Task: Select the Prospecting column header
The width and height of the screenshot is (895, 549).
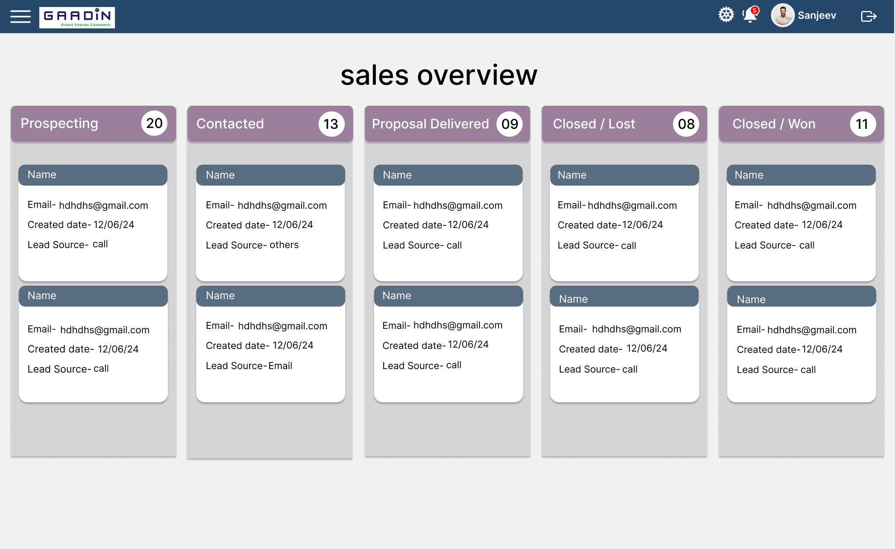Action: coord(59,124)
